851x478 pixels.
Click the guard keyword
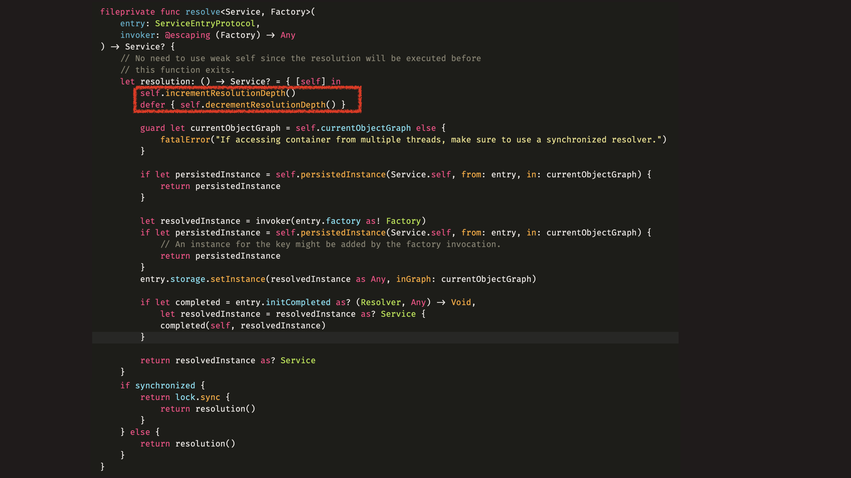(152, 128)
